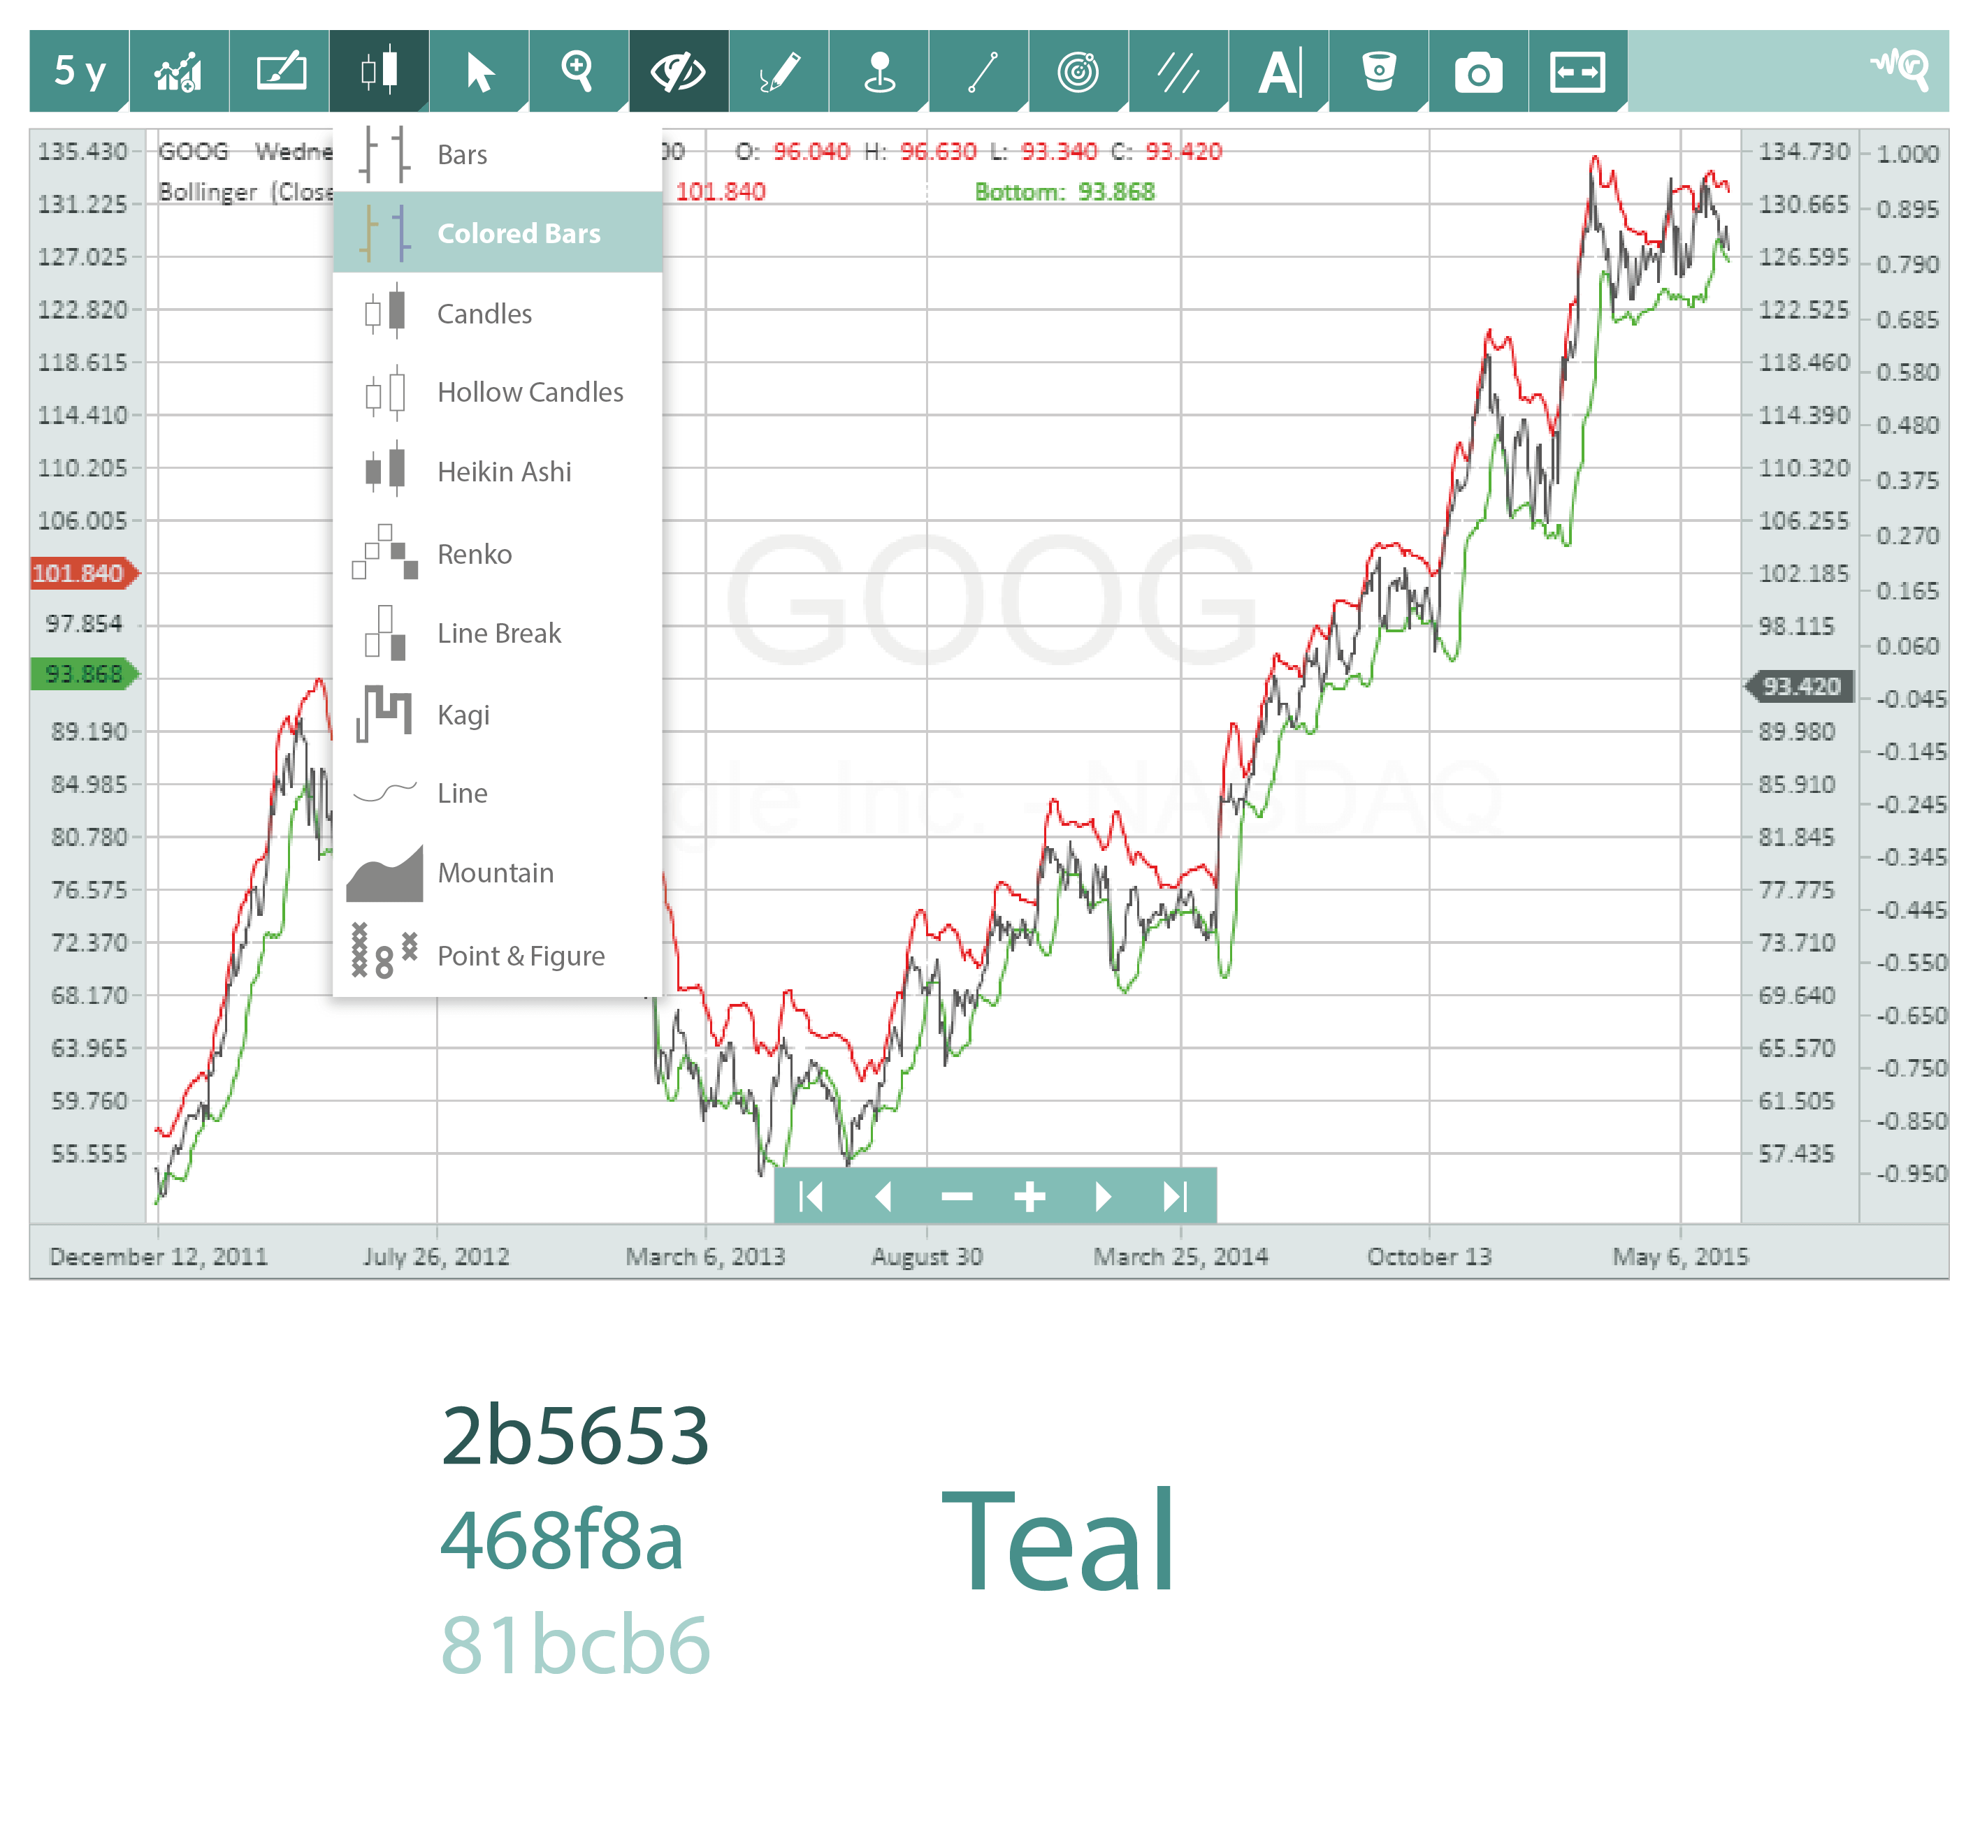Screen dimensions: 1966x1843
Task: Toggle the crossed-out eye visibility icon
Action: tap(679, 71)
